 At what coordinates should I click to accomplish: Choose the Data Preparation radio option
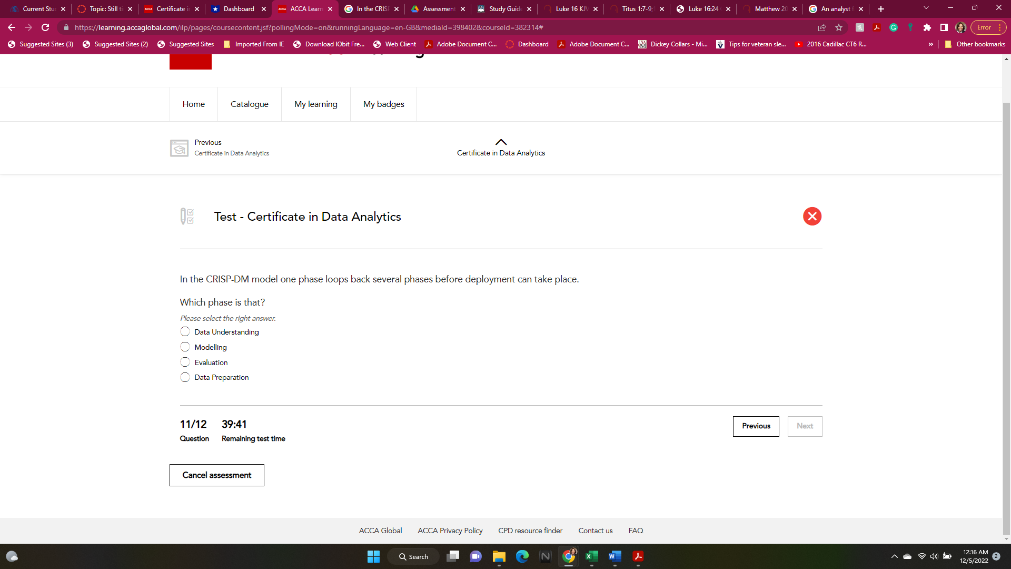click(185, 378)
